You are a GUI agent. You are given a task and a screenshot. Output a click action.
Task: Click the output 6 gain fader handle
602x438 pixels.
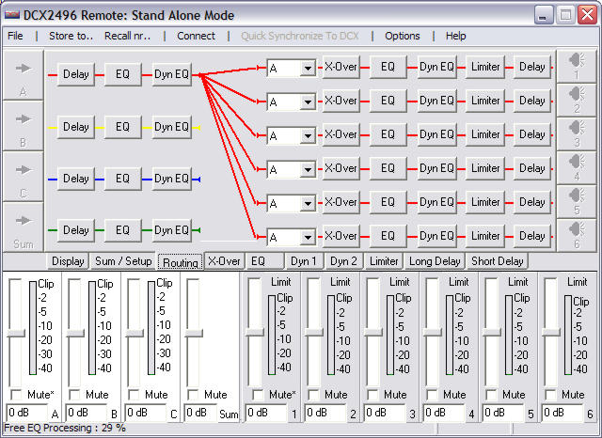click(x=551, y=332)
